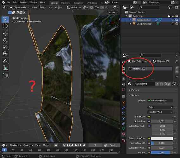180x158 pixels.
Task: Toggle snapping magnet in header
Action: (91, 8)
